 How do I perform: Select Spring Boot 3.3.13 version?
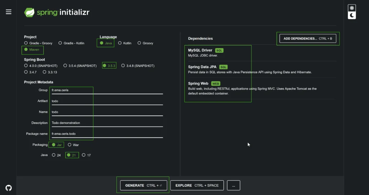50,72
